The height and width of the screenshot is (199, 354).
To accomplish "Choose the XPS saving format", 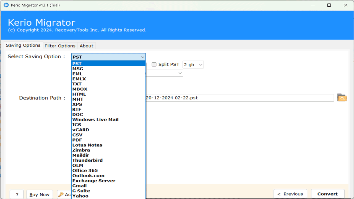I will pos(108,104).
